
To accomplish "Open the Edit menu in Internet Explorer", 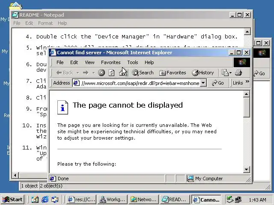I will pyautogui.click(x=74, y=62).
